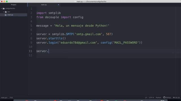Maximize the window with green button
Image resolution: width=181 pixels, height=101 pixels.
point(7,1)
